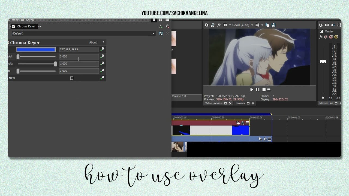The width and height of the screenshot is (349, 196).
Task: Open Video Output FX in preview toolbar
Action: pos(219,25)
